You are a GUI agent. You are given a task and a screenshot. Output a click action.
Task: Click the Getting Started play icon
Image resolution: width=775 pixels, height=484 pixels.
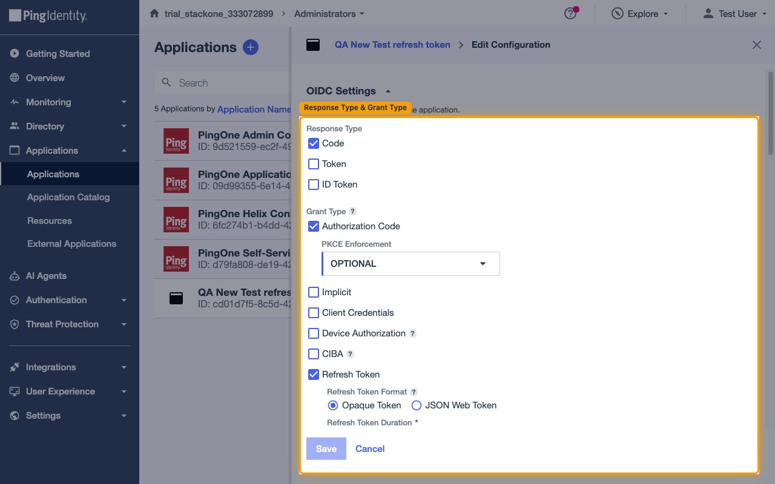[x=15, y=54]
